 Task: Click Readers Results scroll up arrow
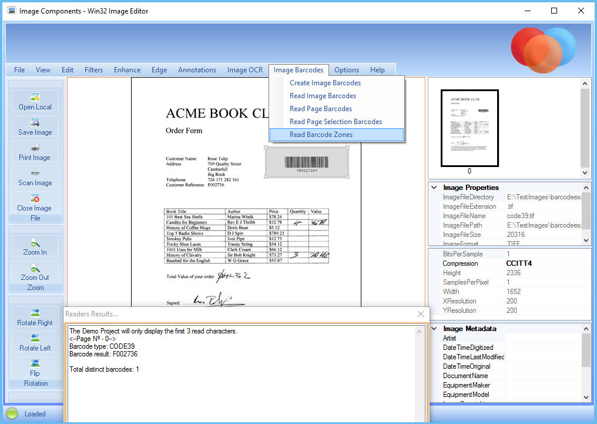419,332
